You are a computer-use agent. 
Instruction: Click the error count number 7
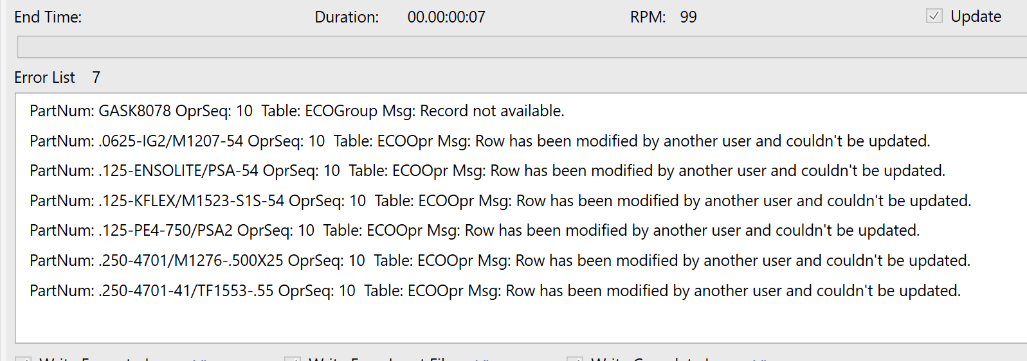(96, 78)
